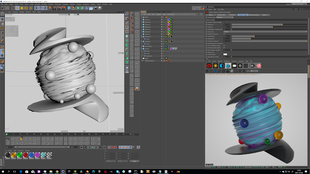Click the grid icon in Live Viewer toolbar

point(246,66)
